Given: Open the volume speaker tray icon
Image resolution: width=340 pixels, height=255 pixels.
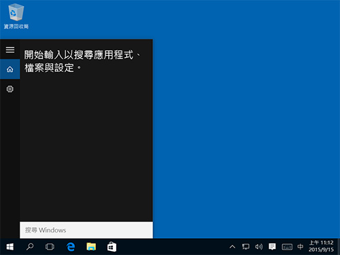Looking at the screenshot, I should point(258,247).
